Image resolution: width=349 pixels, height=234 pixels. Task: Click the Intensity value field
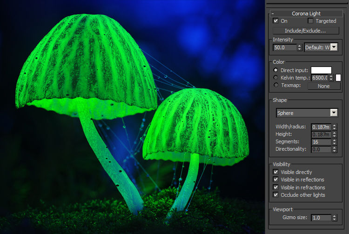[285, 47]
